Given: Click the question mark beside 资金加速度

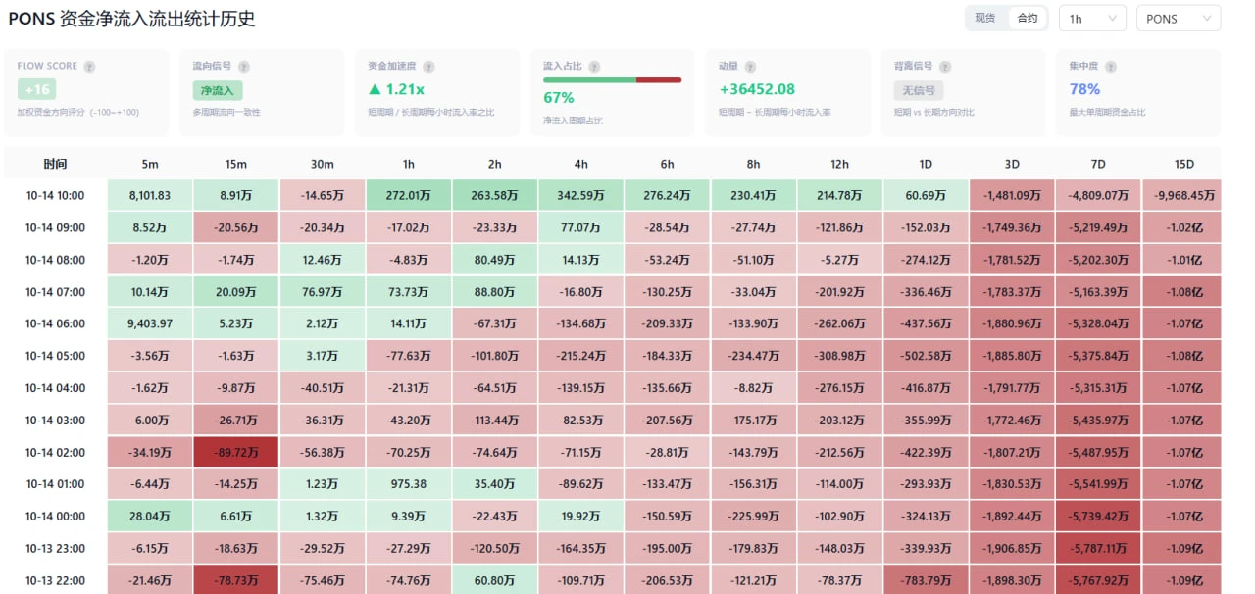Looking at the screenshot, I should [428, 67].
